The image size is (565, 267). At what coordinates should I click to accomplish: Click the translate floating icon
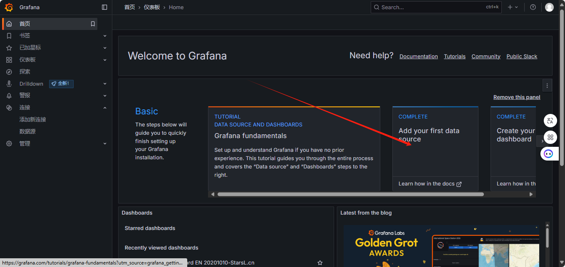pyautogui.click(x=550, y=121)
